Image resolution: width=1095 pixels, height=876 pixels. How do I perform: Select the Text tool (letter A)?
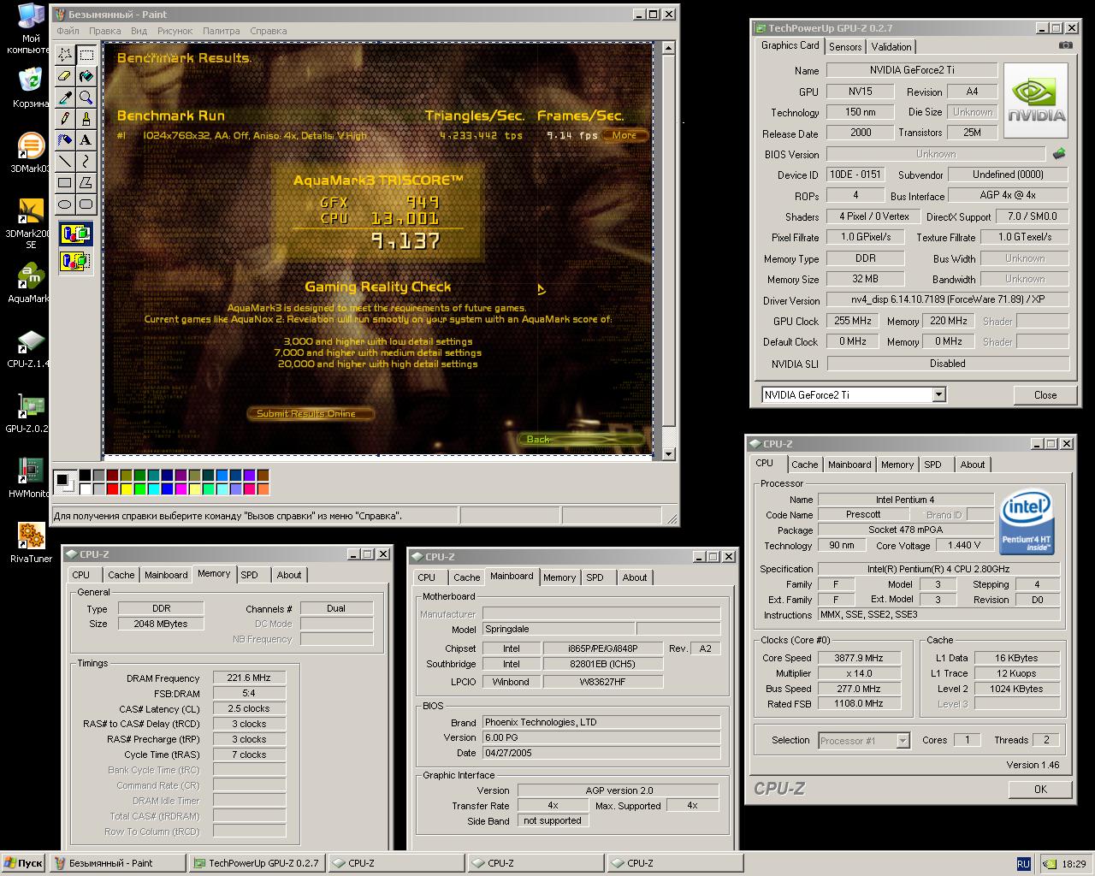point(86,140)
